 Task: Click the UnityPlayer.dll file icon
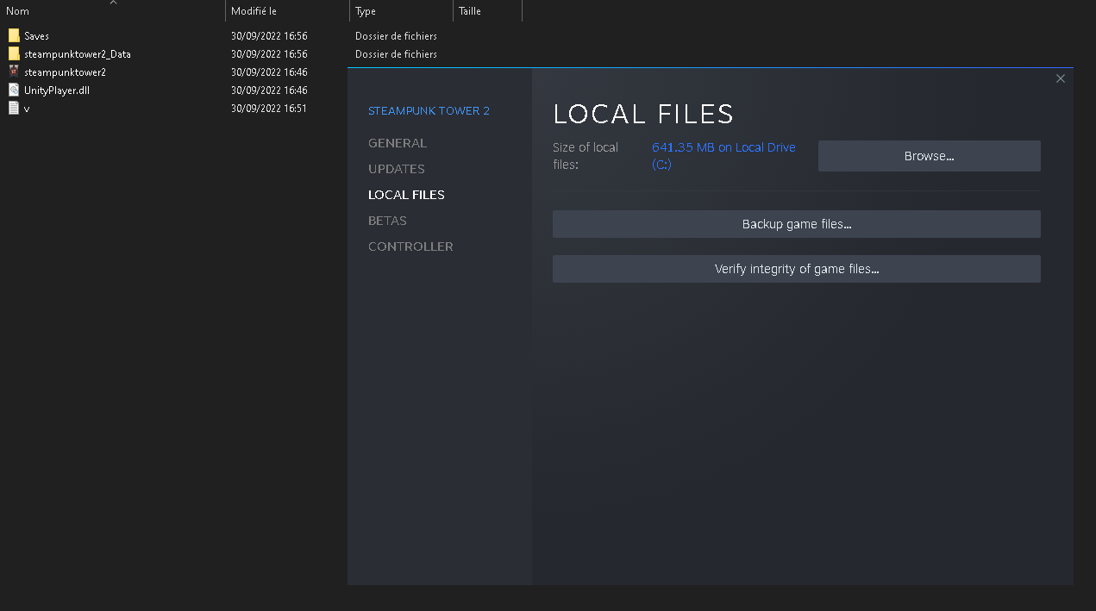14,90
